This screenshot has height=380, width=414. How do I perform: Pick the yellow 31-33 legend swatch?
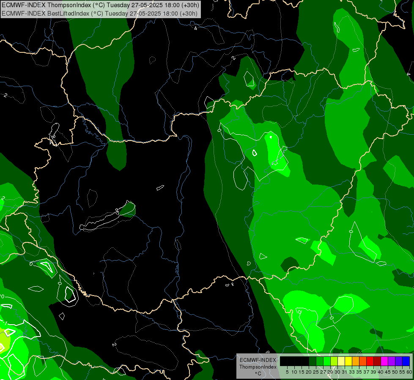tap(348, 361)
